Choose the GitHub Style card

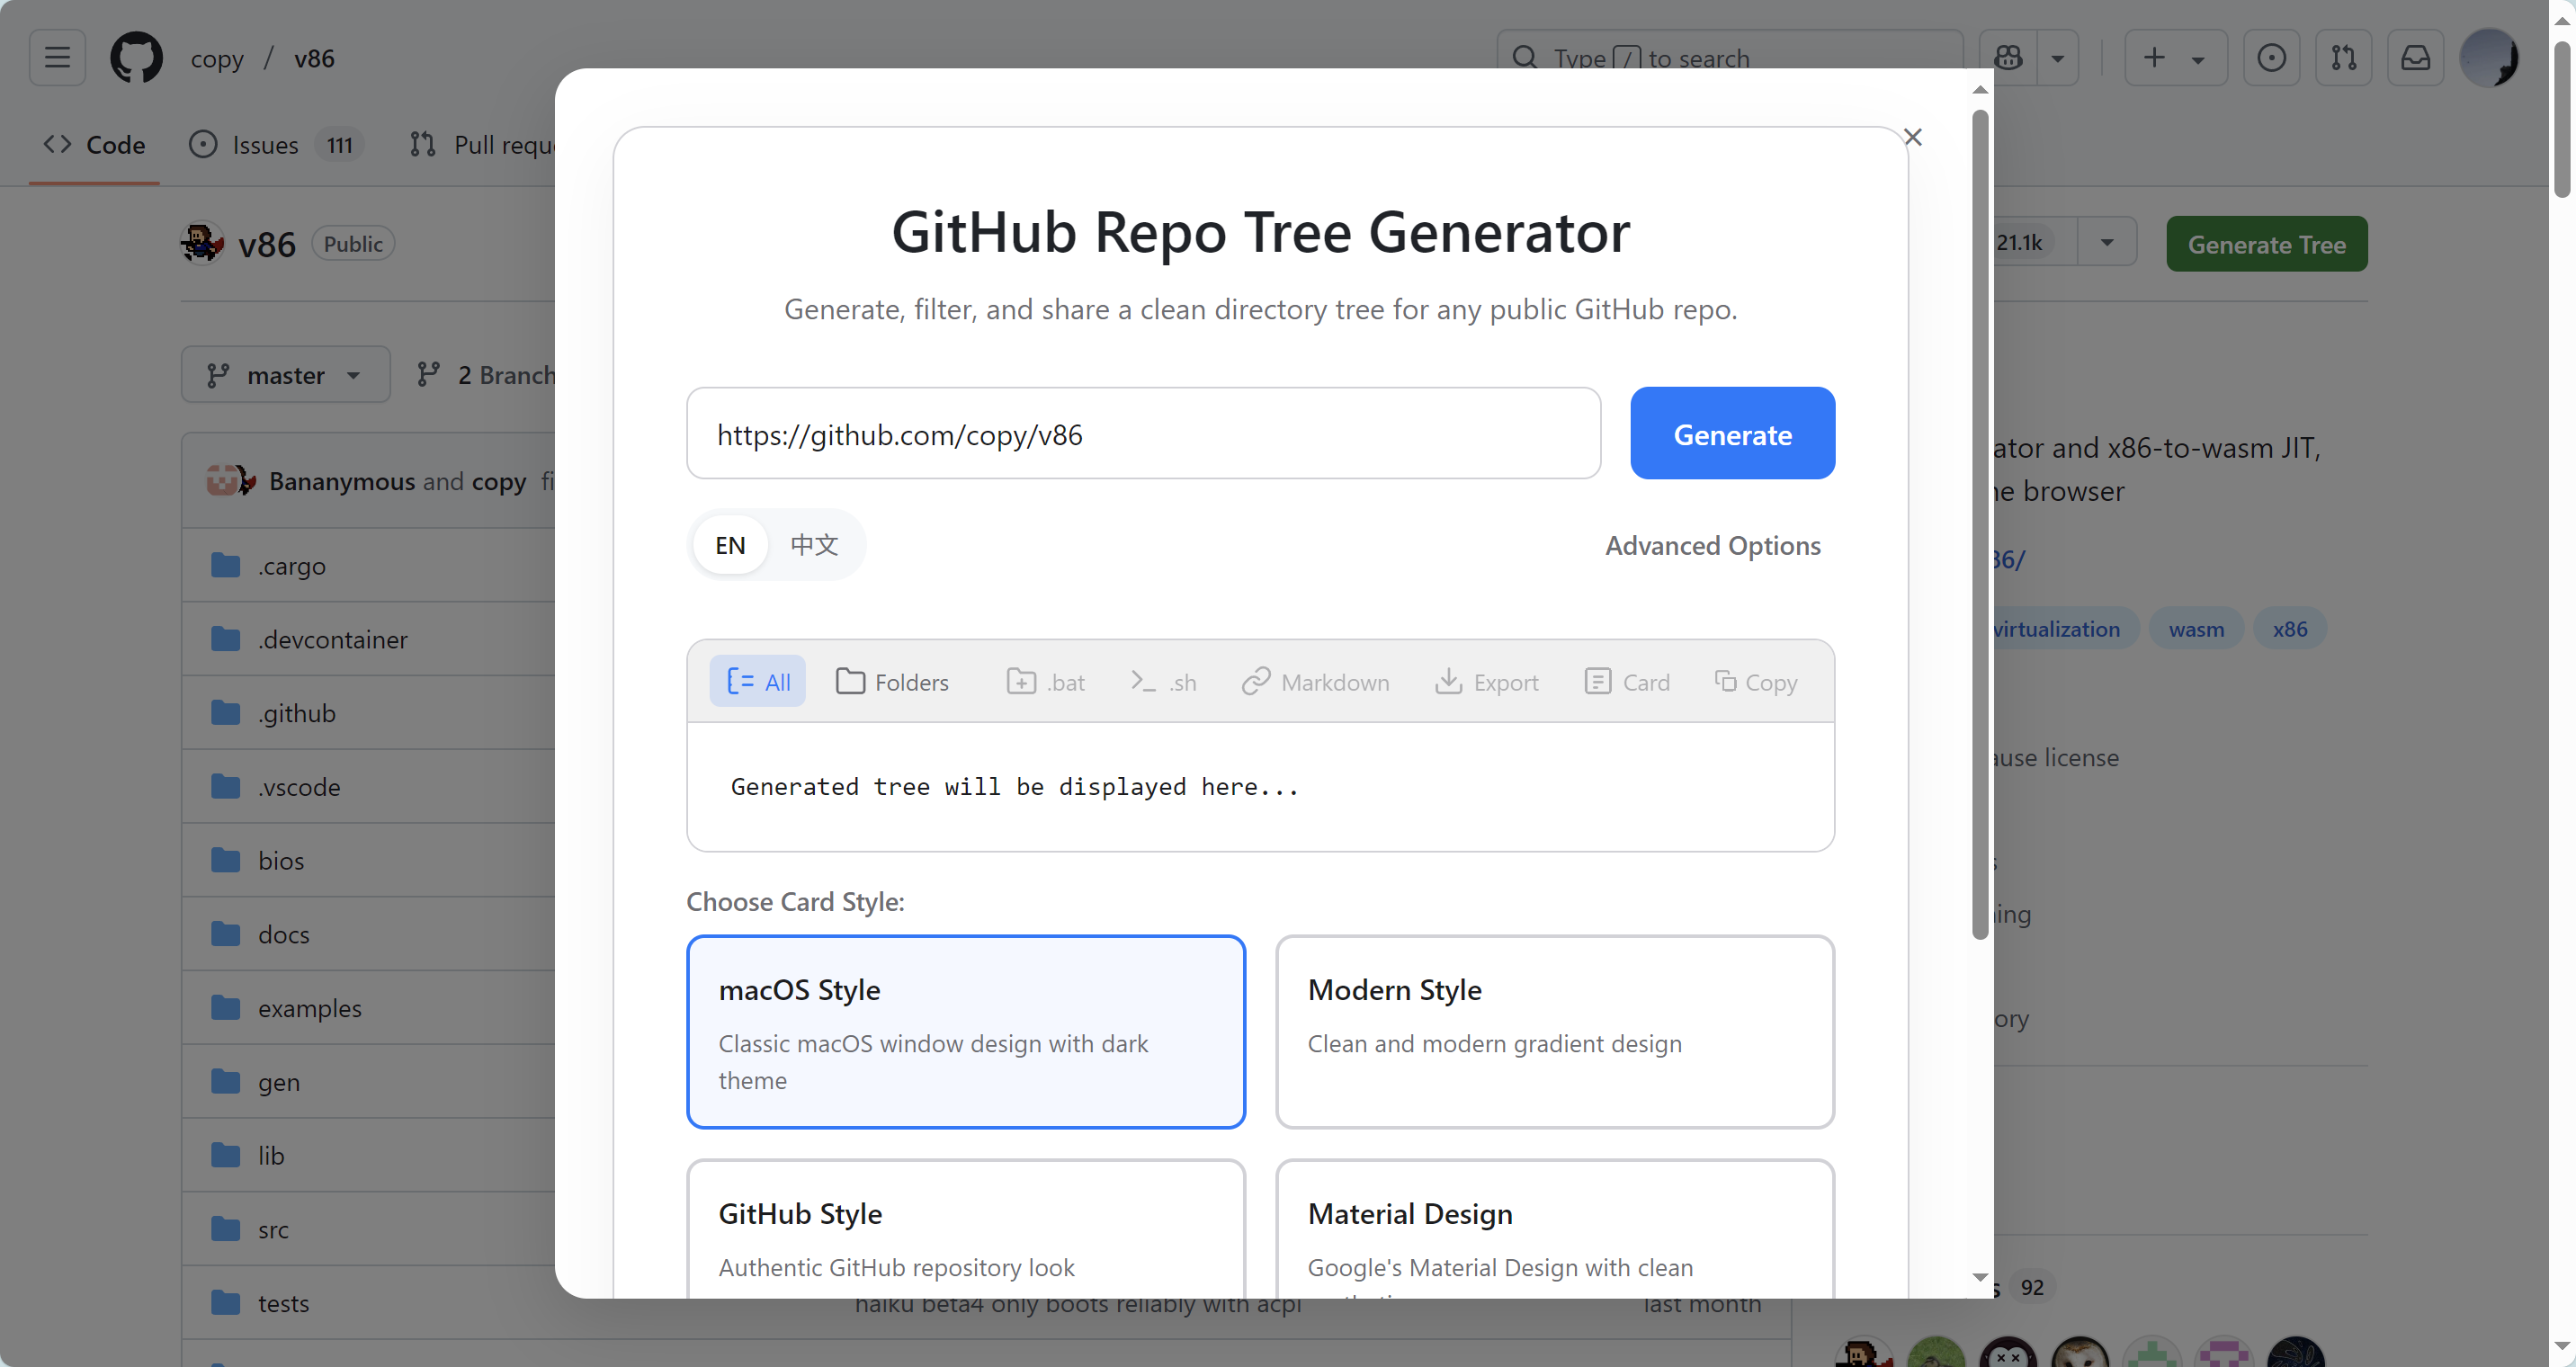point(966,1230)
